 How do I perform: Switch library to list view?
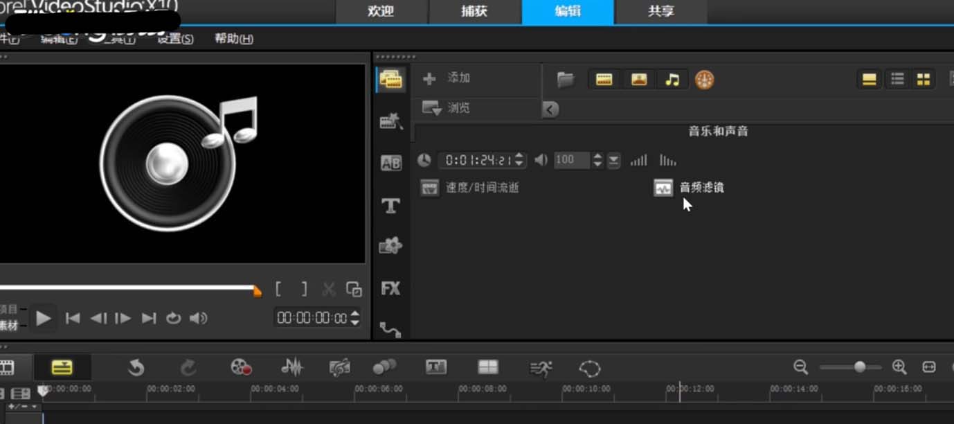pos(897,80)
